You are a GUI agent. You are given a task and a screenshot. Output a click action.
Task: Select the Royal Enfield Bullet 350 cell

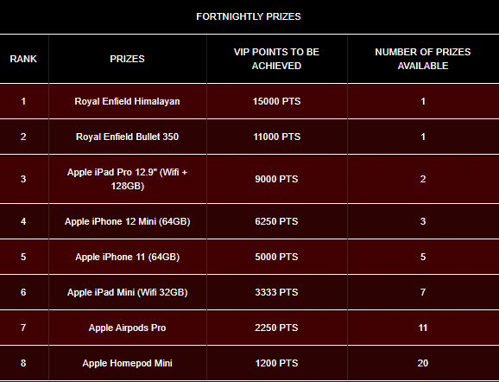pyautogui.click(x=127, y=137)
